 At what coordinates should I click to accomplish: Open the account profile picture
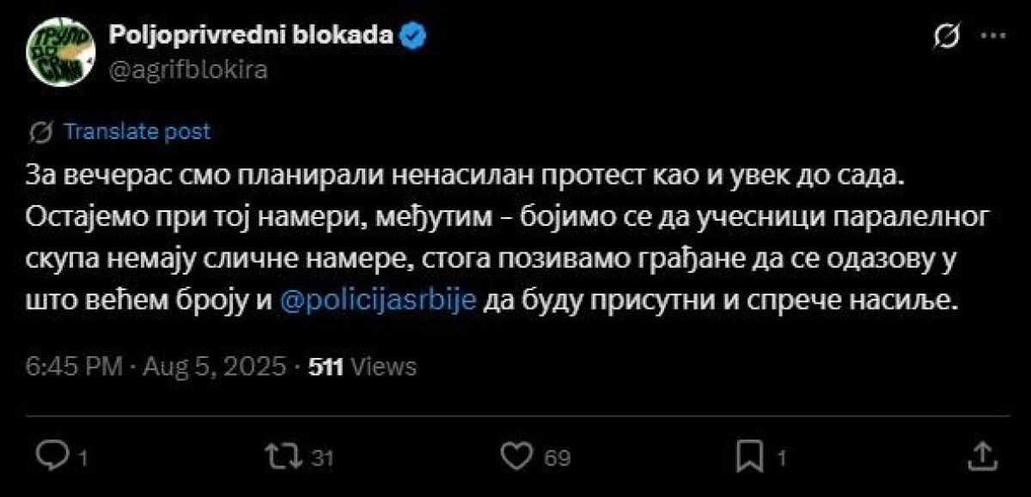59,52
